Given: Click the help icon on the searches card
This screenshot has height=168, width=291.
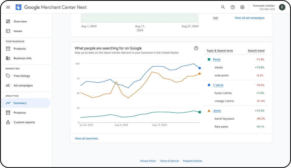Looking at the screenshot, I should (196, 48).
